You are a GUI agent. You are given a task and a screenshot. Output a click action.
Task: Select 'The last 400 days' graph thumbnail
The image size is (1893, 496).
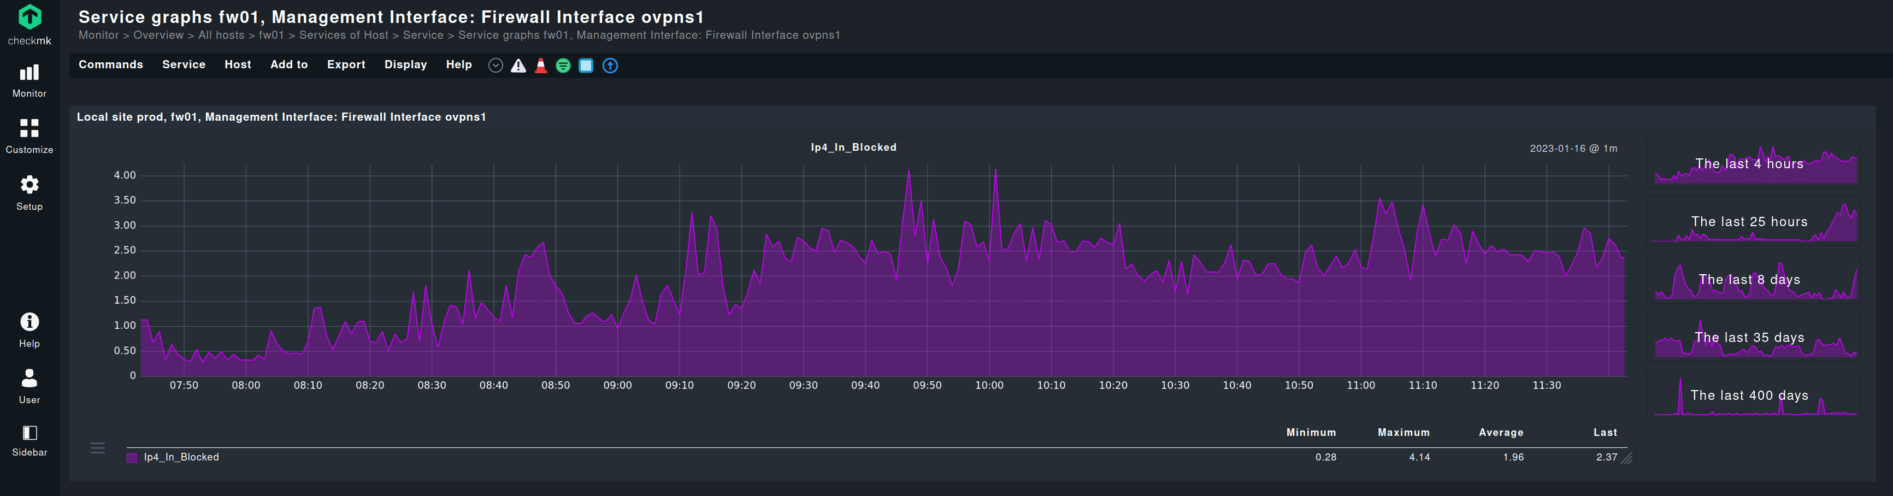click(x=1754, y=396)
